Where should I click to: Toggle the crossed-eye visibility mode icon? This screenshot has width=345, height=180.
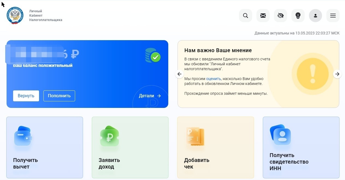click(x=280, y=16)
